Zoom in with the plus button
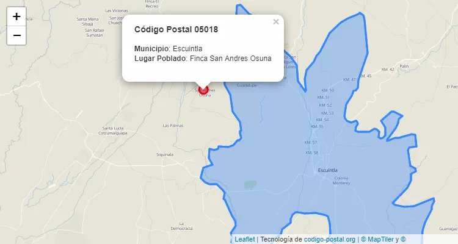This screenshot has height=244, width=458. click(16, 16)
